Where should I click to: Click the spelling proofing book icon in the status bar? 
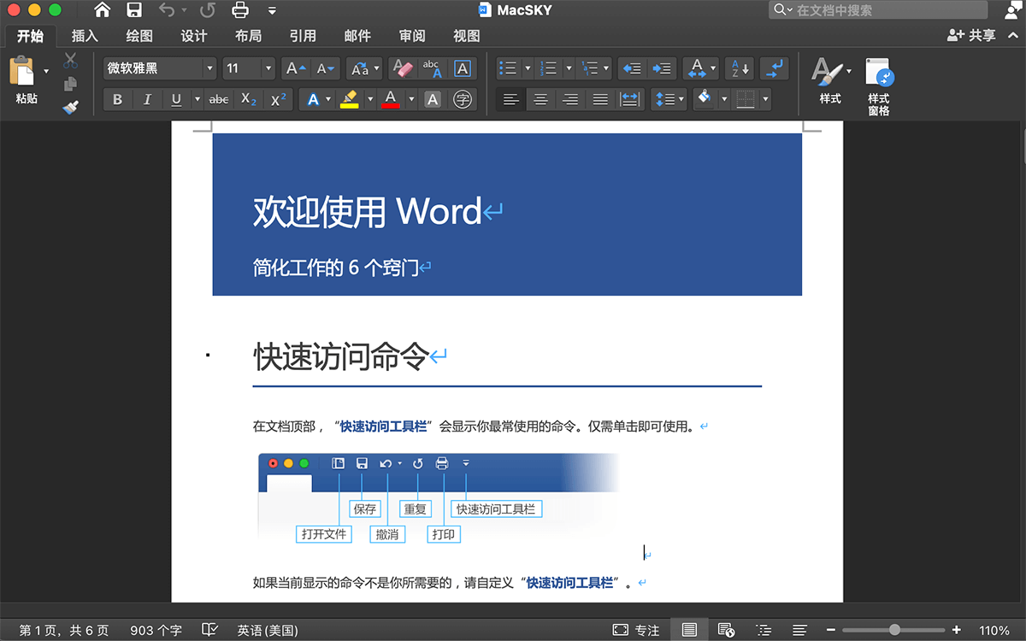point(209,630)
